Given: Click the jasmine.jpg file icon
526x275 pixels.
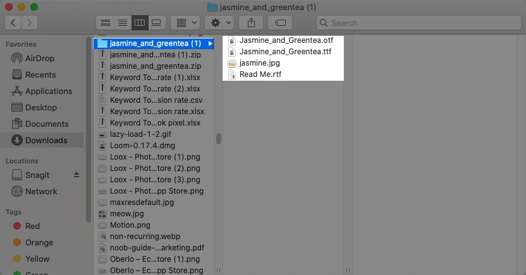Looking at the screenshot, I should [x=232, y=63].
